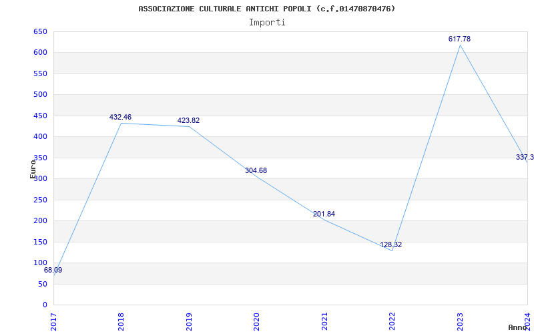Click the 2020 x-axis year label
This screenshot has height=334, width=534.
click(x=257, y=321)
